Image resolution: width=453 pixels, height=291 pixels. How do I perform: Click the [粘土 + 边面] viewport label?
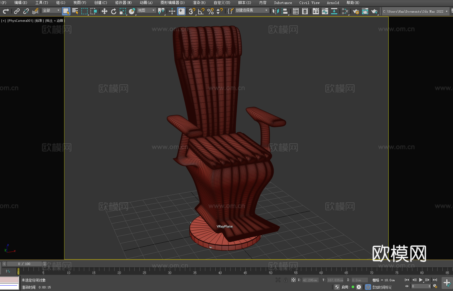pos(55,21)
